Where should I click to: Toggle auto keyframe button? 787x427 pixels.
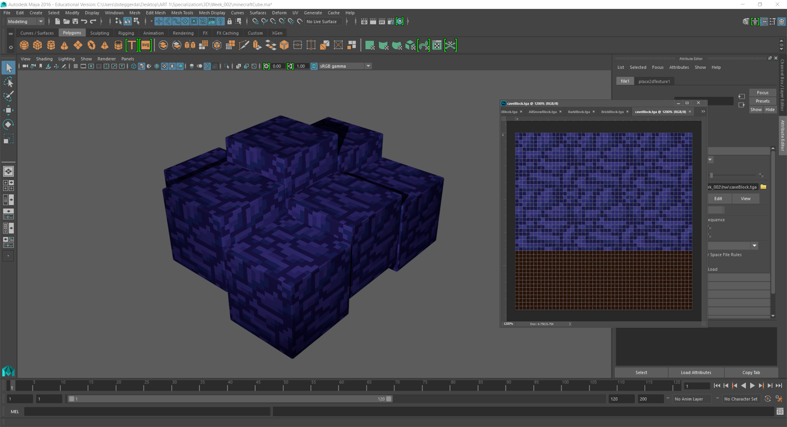768,399
